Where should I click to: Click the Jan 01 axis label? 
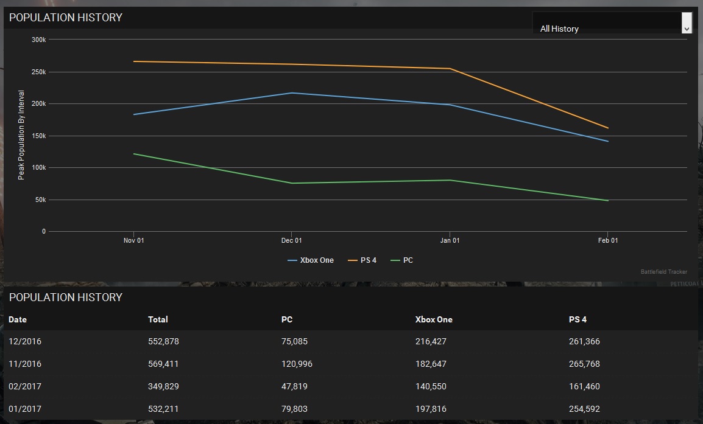pyautogui.click(x=450, y=240)
